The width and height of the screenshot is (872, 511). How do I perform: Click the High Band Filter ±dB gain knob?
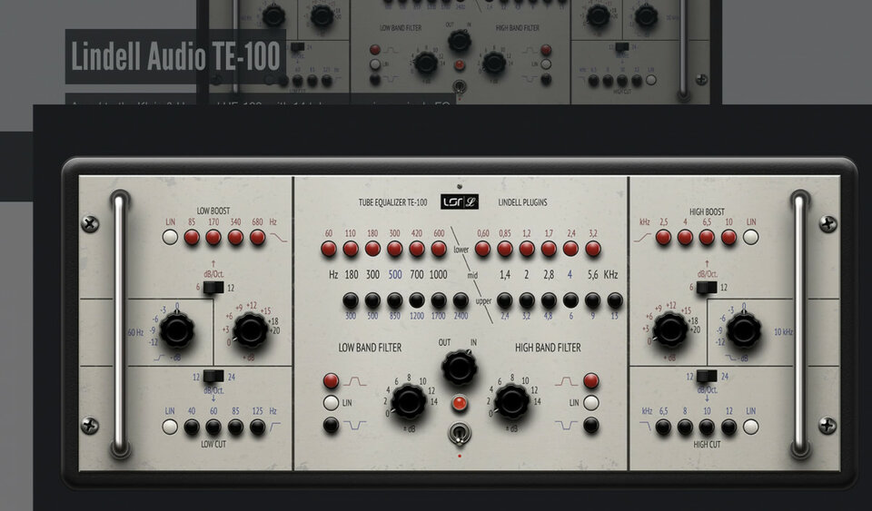[511, 401]
